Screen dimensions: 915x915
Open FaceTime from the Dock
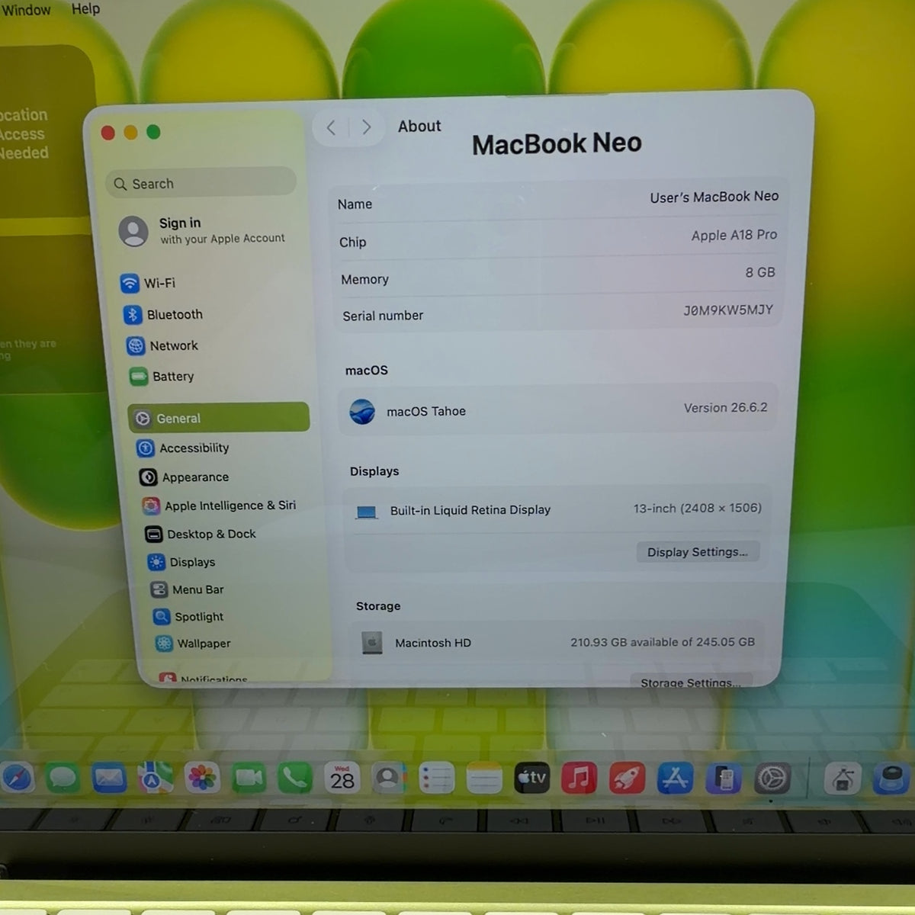(x=249, y=778)
